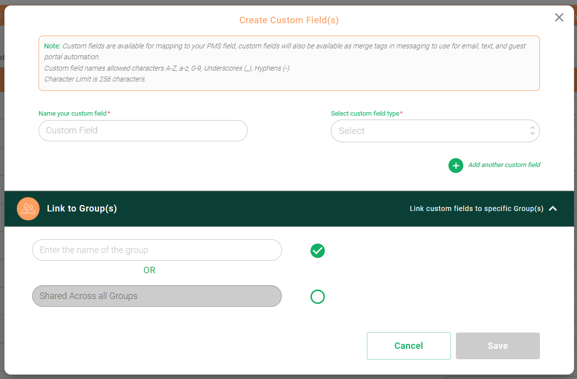
Task: Click the Shared Across all Groups field
Action: [157, 296]
